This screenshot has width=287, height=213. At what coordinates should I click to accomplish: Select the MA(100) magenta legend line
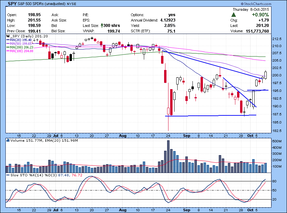[x=8, y=51]
